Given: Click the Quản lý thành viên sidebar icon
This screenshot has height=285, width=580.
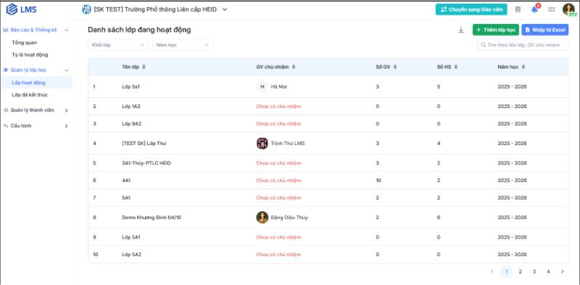Looking at the screenshot, I should [6, 110].
